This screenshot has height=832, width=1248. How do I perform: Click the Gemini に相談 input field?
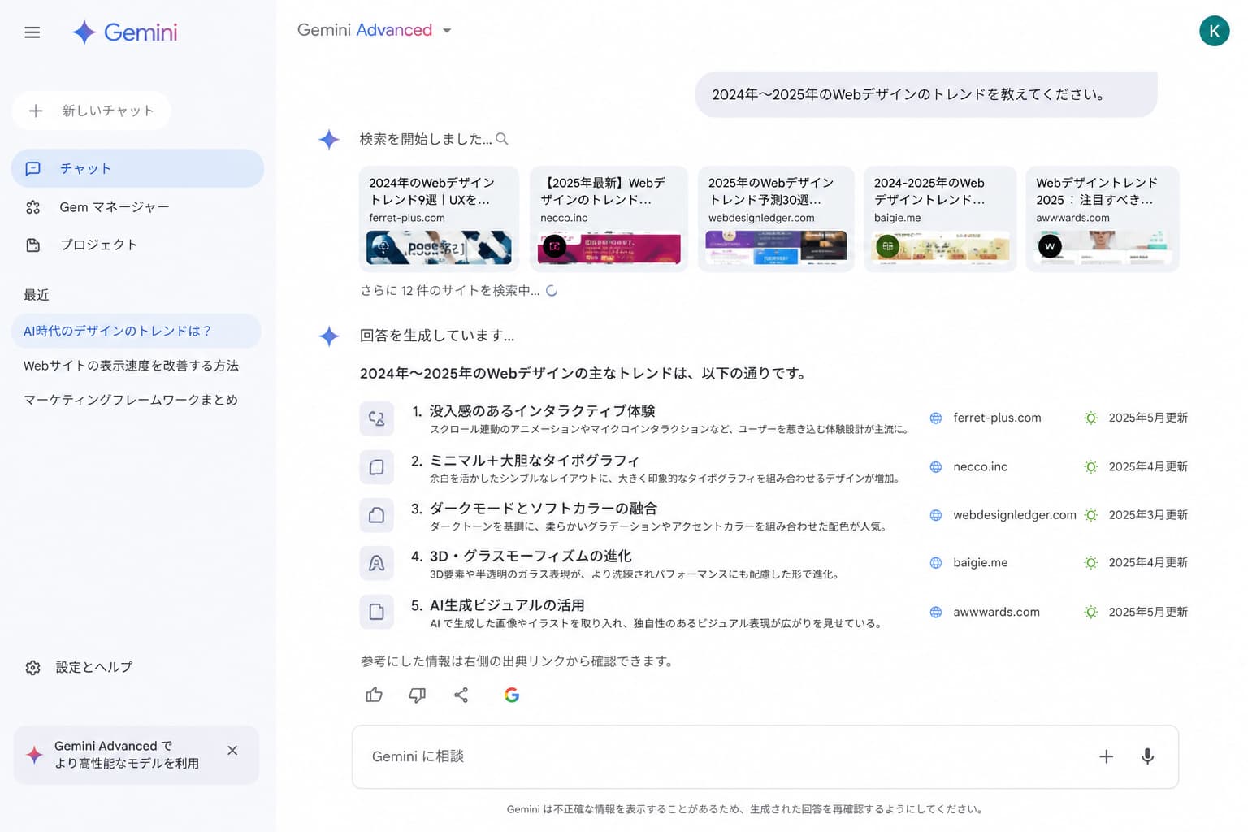point(765,756)
